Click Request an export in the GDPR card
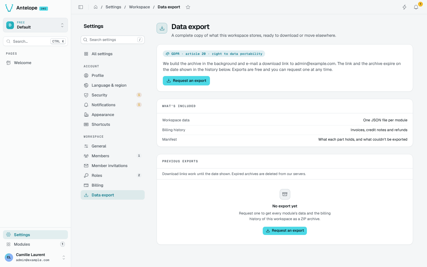427x267 pixels. (186, 81)
